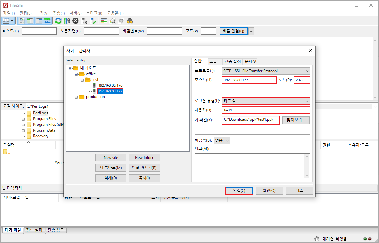Click the New site button

[x=111, y=158]
